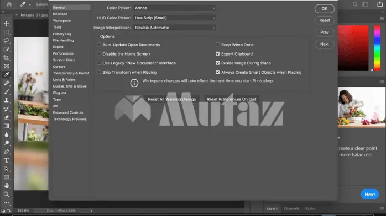Click Reset Preferences On Quit

pos(232,99)
